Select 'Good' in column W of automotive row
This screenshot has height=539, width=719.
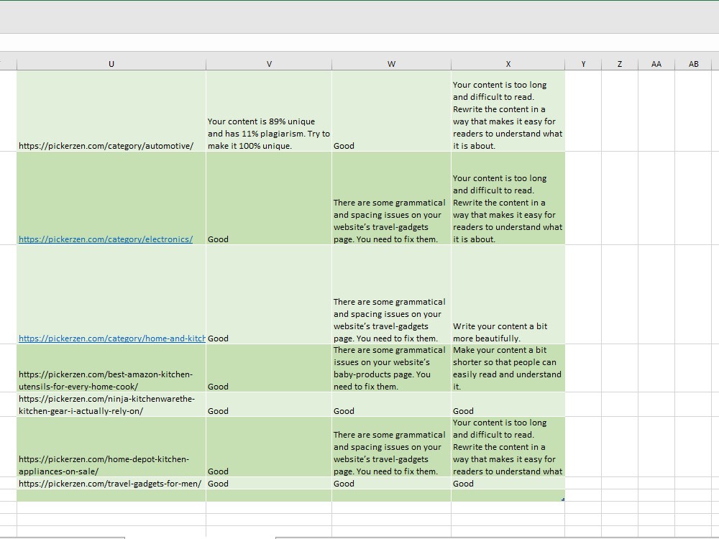pos(391,111)
